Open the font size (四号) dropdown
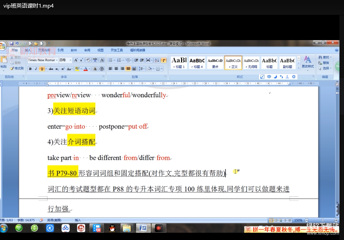 [70, 60]
